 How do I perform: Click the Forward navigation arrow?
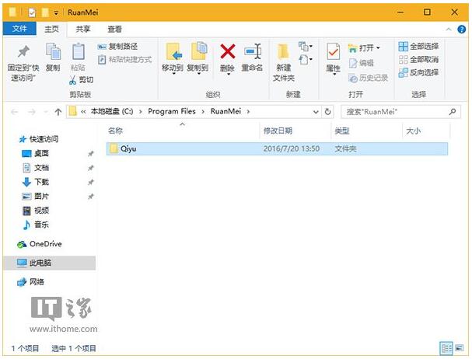point(32,112)
